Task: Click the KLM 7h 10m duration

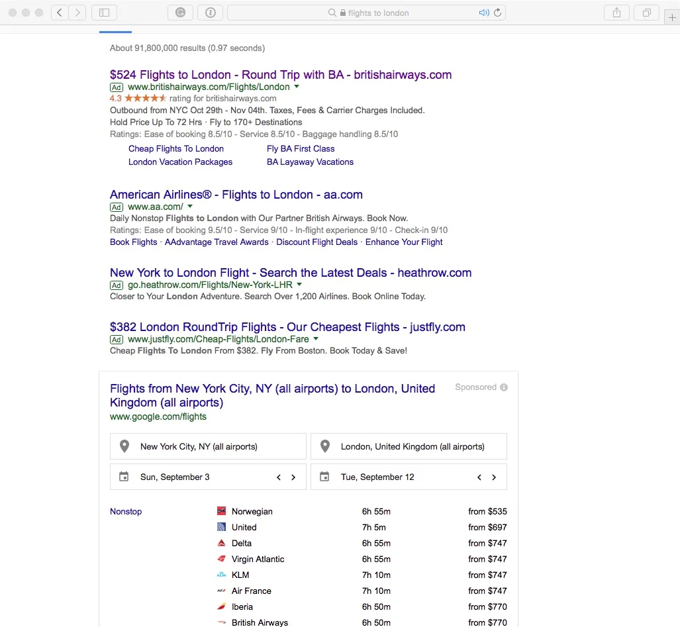Action: [x=377, y=575]
